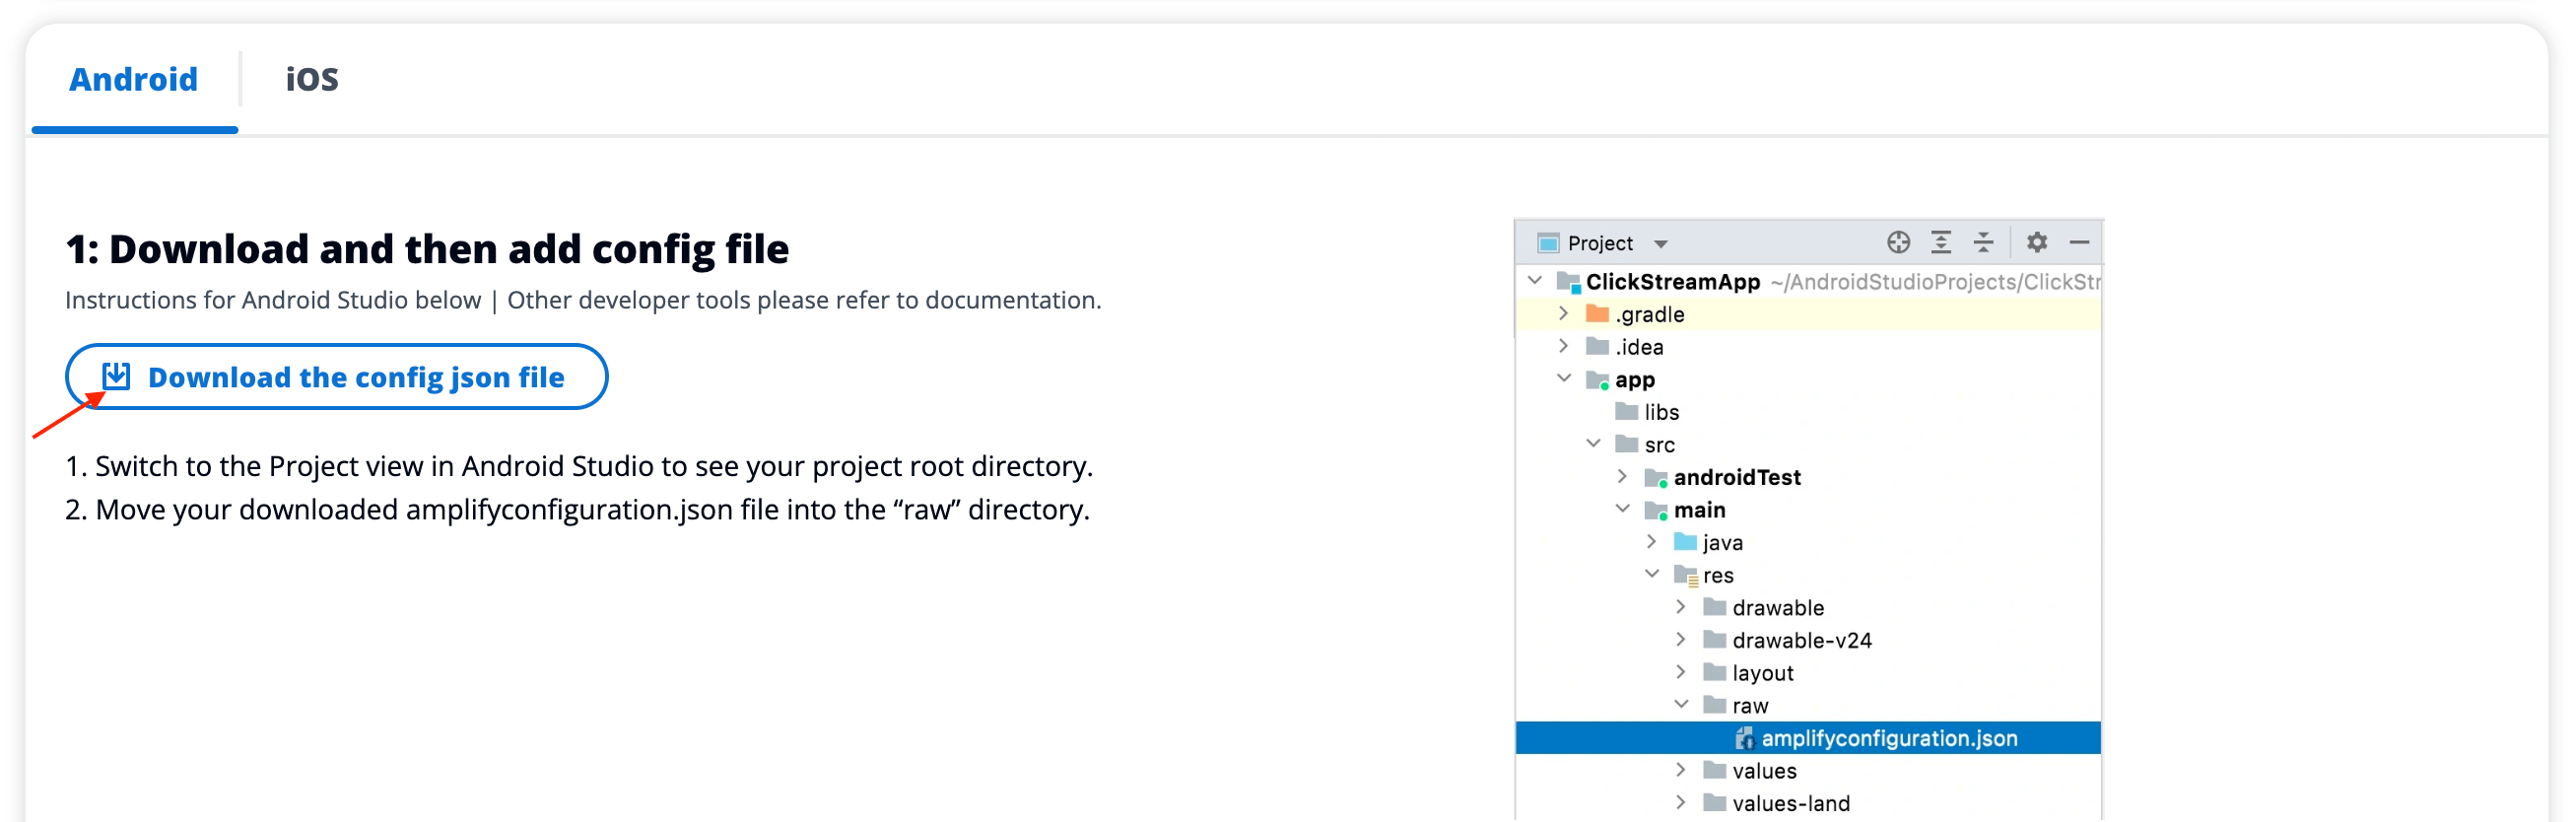
Task: Click Download the config json file button
Action: [336, 377]
